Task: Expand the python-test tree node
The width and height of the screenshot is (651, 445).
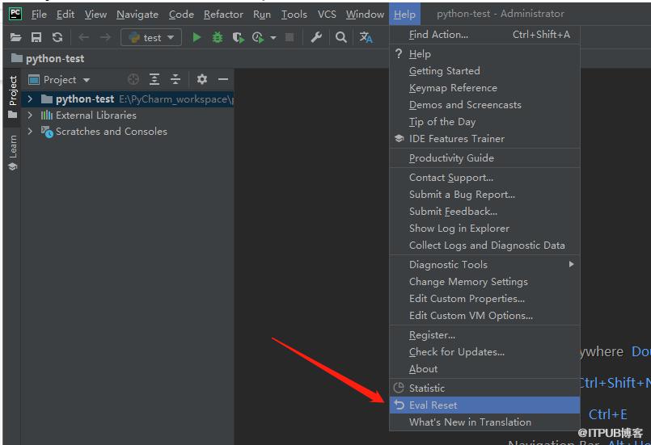Action: point(30,99)
